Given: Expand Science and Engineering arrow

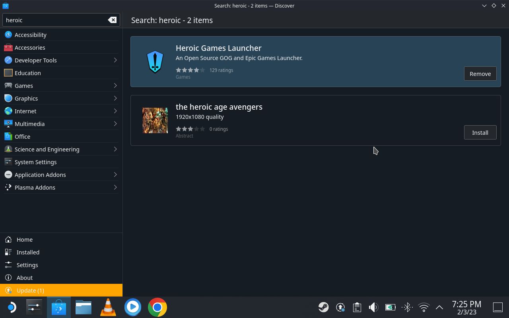Looking at the screenshot, I should coord(115,149).
